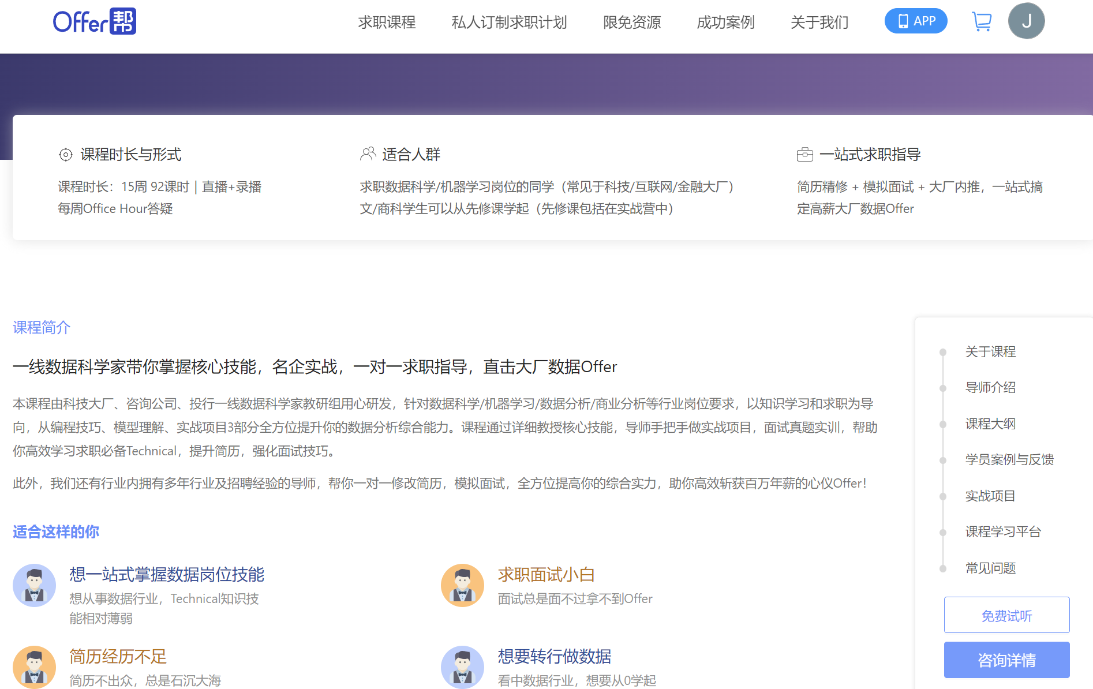This screenshot has height=689, width=1093.
Task: Click the title 简历经历不足
Action: [x=118, y=656]
